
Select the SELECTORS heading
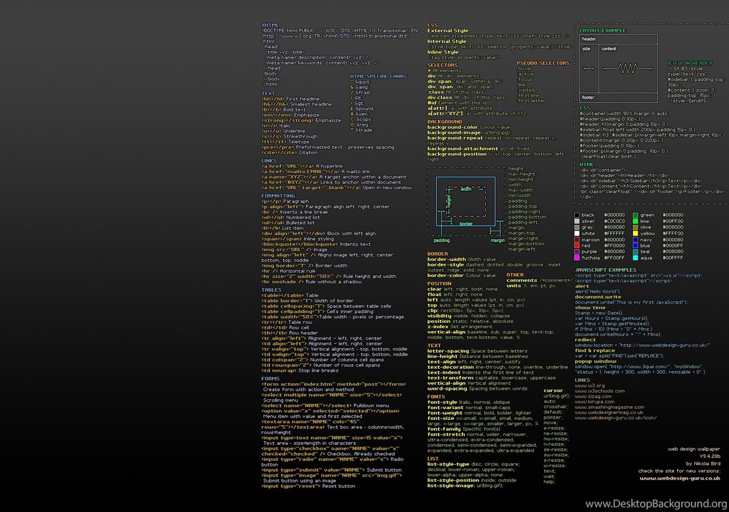coord(443,65)
